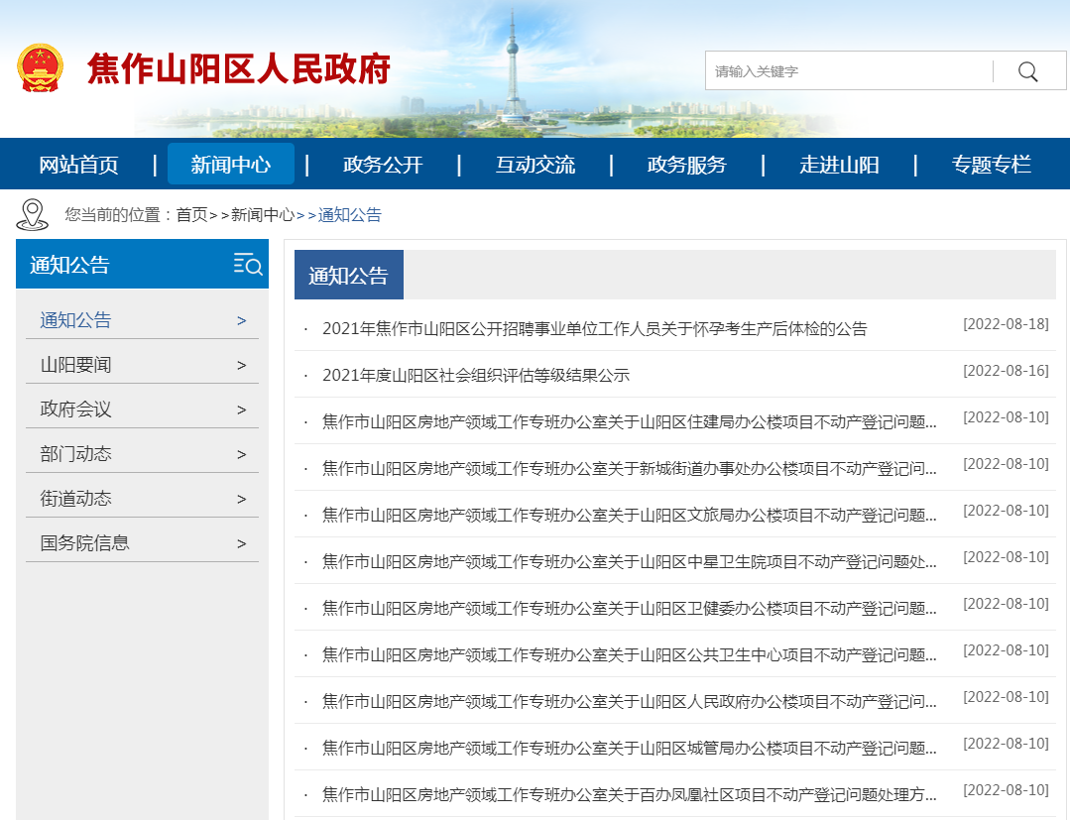Open 2021年度山阳区社会组织评估等级结果公示 announcement
Screen dimensions: 1070x820
pyautogui.click(x=476, y=375)
